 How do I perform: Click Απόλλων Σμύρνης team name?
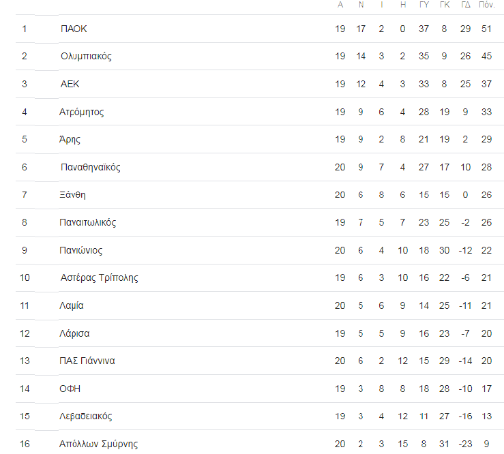98,444
